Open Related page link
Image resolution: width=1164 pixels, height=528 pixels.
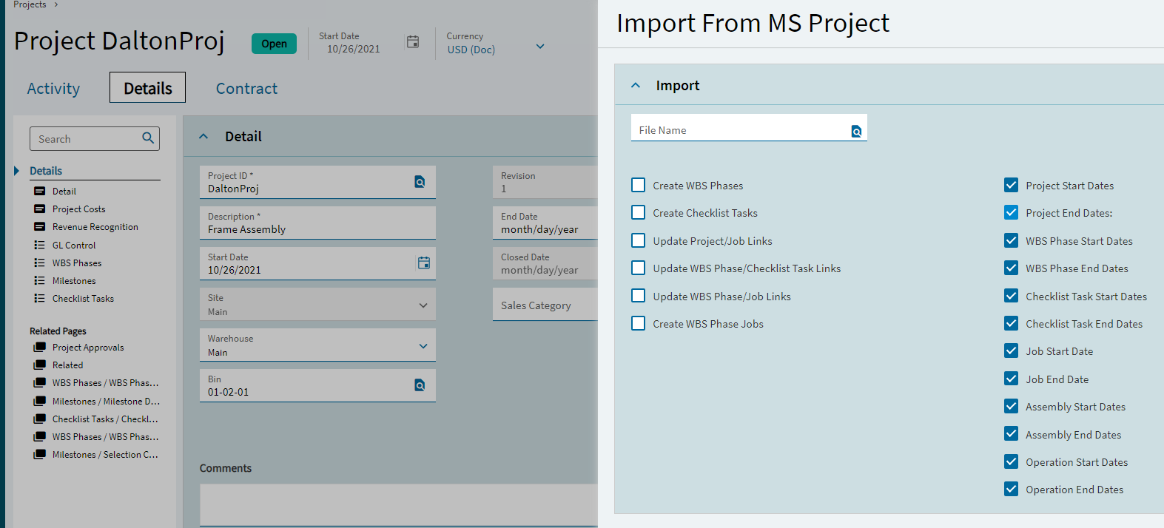coord(67,365)
